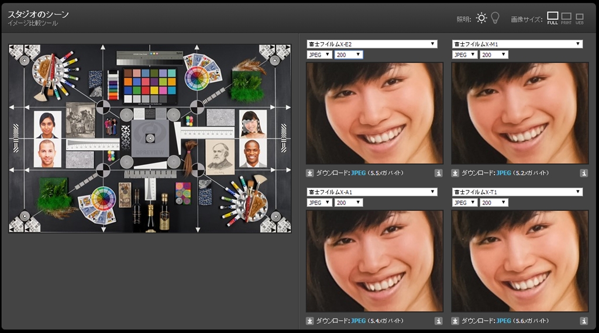This screenshot has height=333, width=599.
Task: Click the X-M1 crop preview image
Action: [520, 114]
